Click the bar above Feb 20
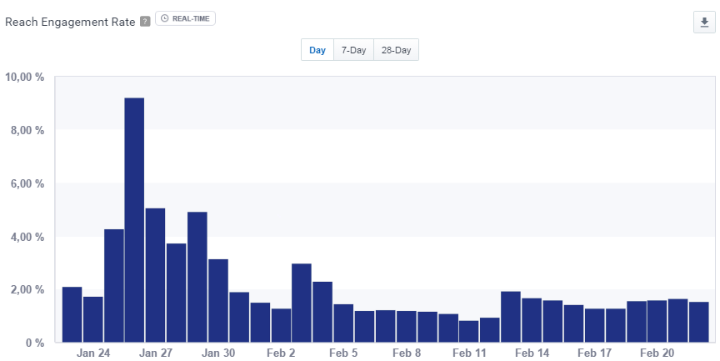 click(657, 321)
